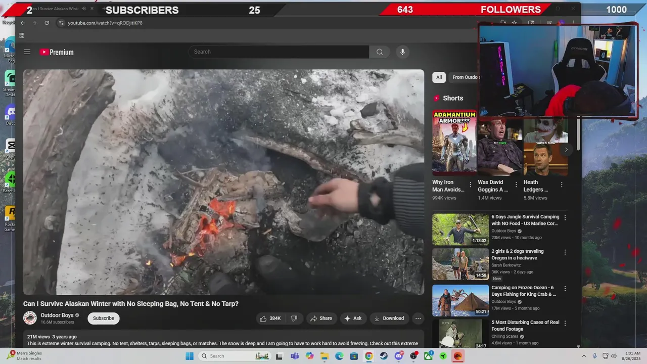Go forward in the browser
Screen dimensions: 647x364
pos(34,23)
